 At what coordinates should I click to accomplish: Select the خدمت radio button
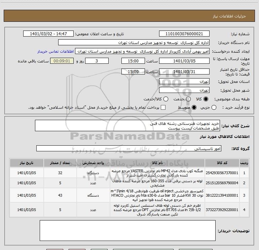[188, 99]
